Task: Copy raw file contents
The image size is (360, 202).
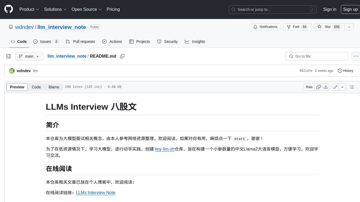Action: click(318, 87)
